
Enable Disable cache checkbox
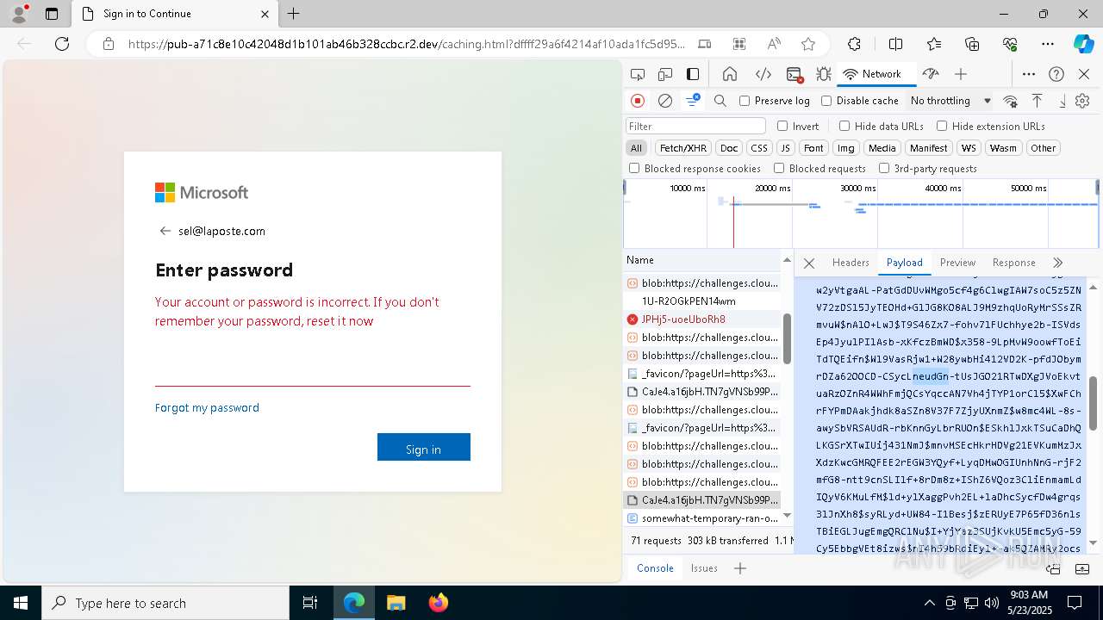(826, 101)
